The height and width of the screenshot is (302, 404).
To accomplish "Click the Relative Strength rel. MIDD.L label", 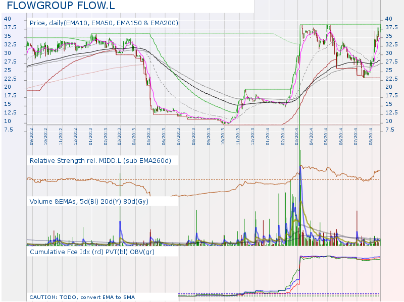I will click(100, 161).
